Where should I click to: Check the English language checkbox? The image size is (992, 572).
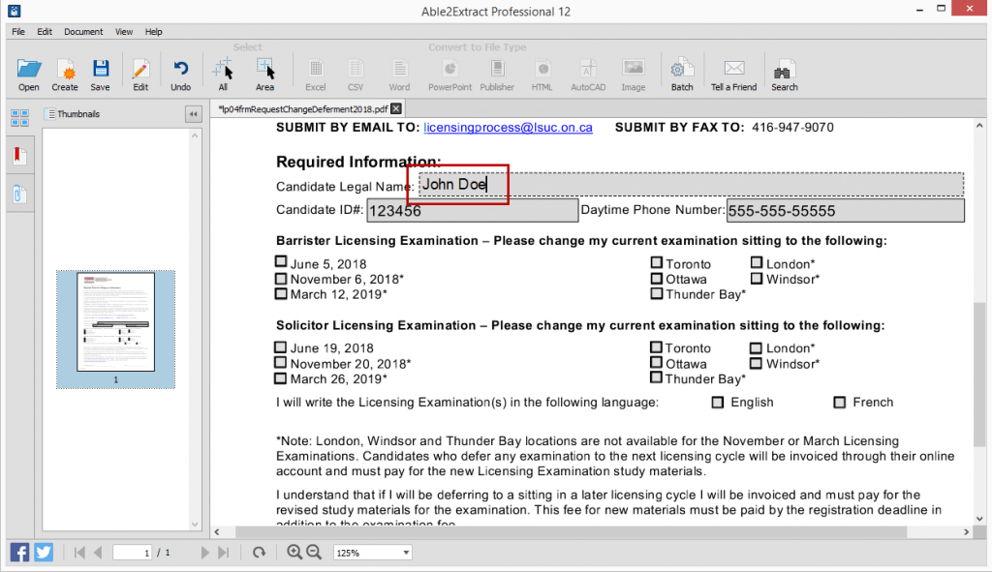tap(716, 402)
